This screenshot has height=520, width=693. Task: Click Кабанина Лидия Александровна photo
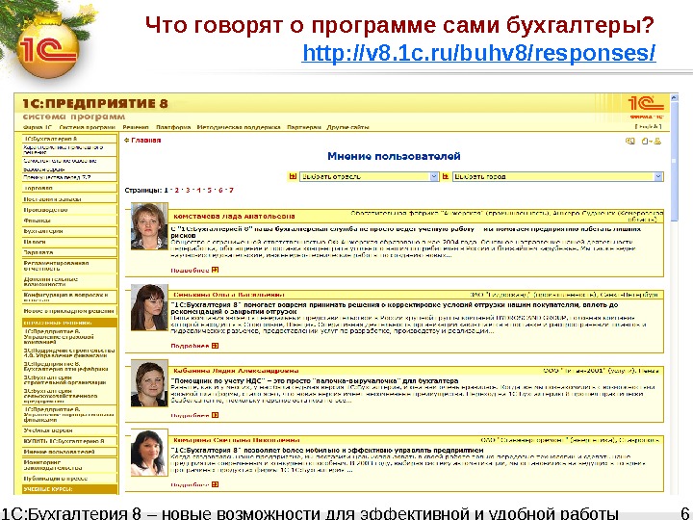pyautogui.click(x=149, y=383)
